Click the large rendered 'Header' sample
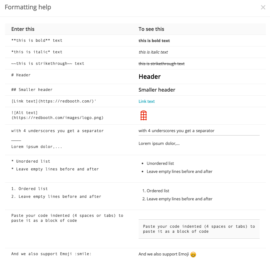 coord(150,77)
